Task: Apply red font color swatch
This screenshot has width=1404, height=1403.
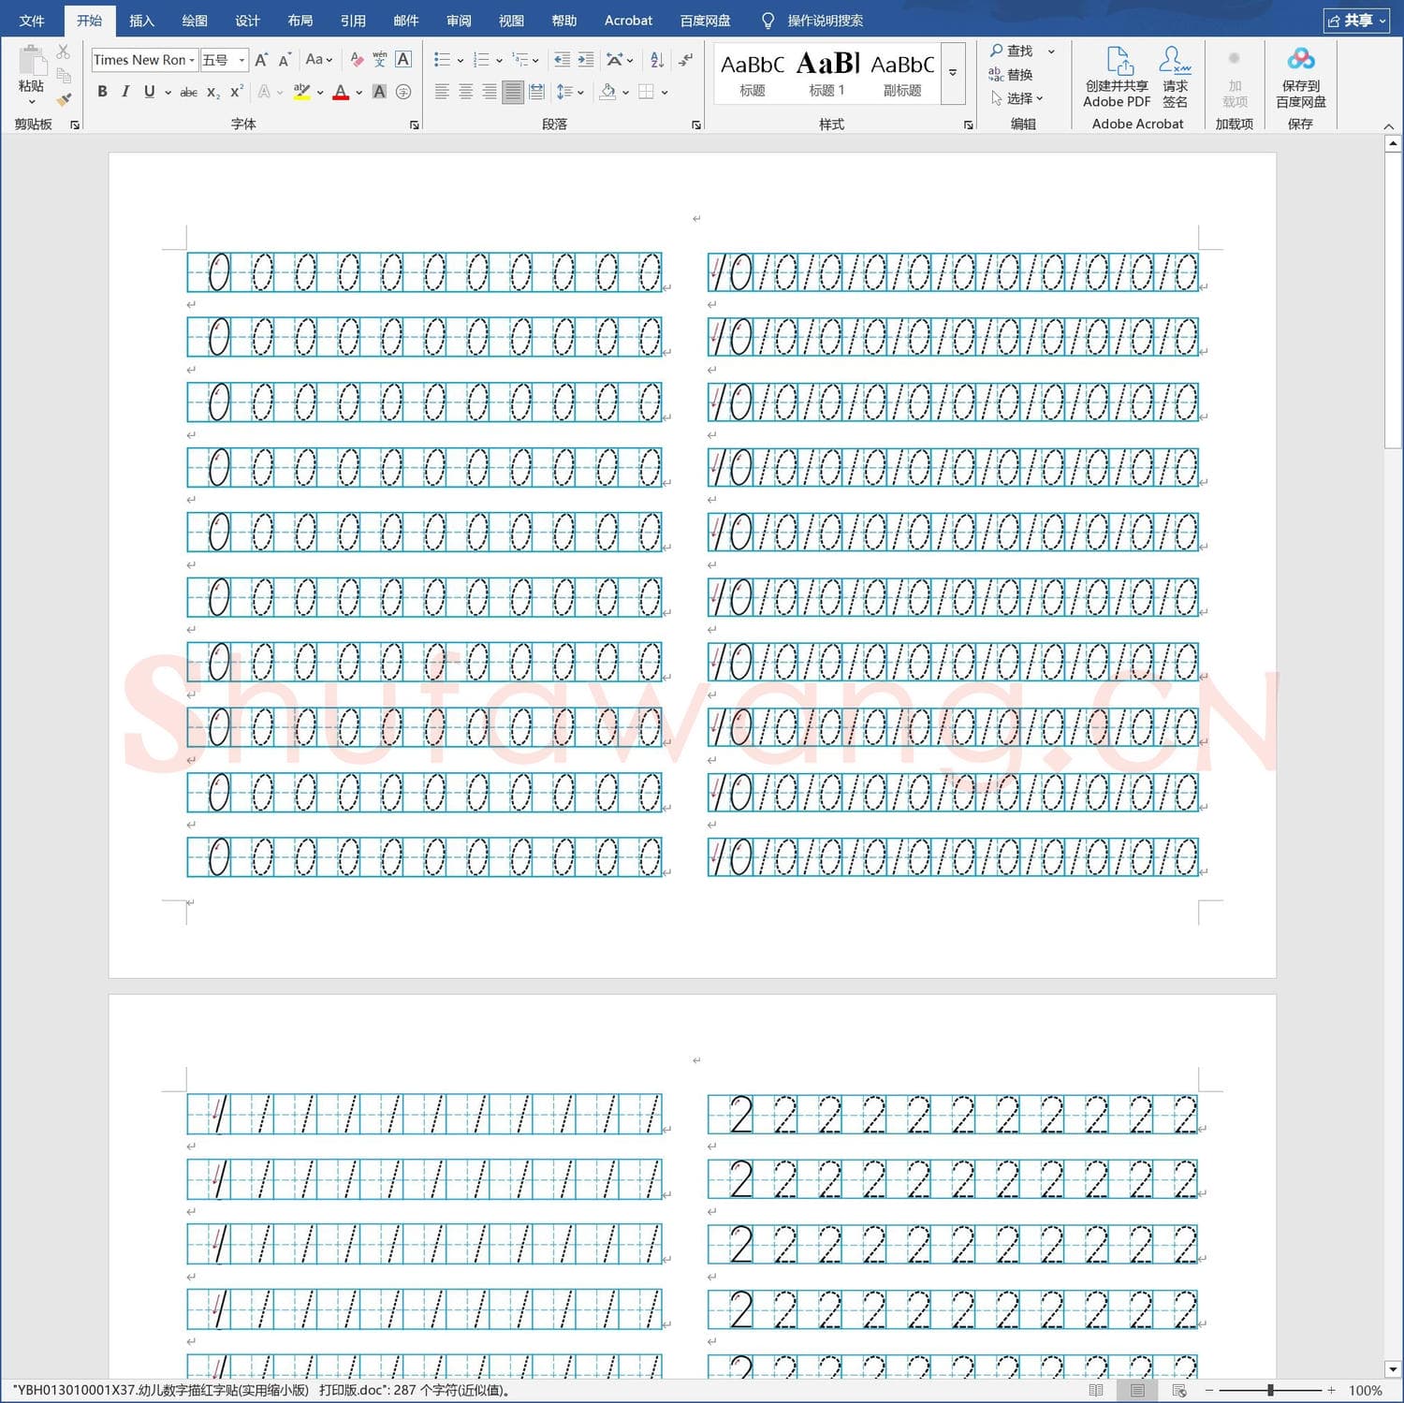Action: [341, 92]
